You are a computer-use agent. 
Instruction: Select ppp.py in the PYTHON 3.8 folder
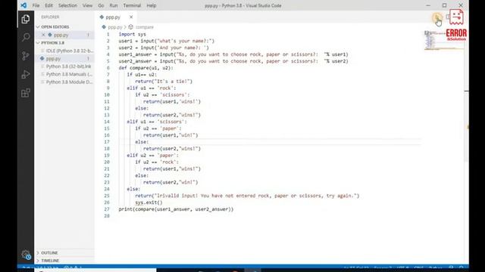click(53, 58)
